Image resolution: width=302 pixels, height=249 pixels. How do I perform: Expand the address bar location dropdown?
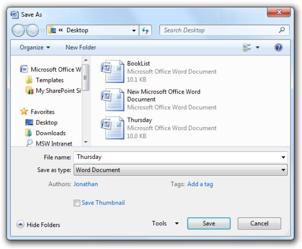(134, 30)
